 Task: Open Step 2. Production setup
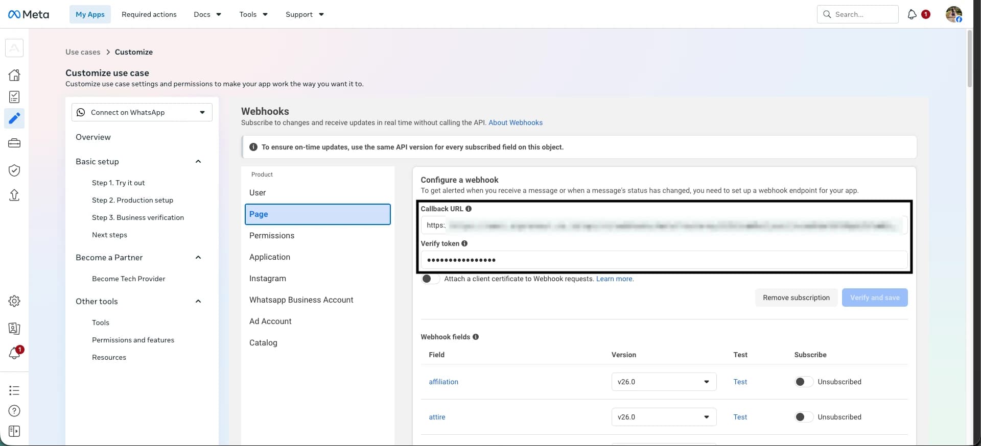point(132,200)
